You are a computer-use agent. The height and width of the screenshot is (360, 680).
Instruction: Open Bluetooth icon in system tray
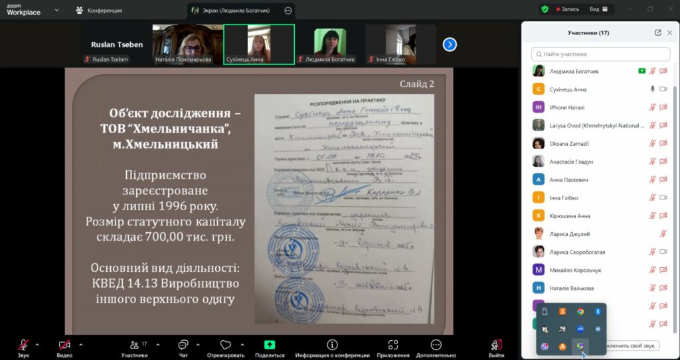[597, 312]
